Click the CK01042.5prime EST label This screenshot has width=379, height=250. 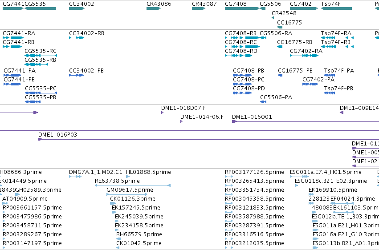pos(139,243)
